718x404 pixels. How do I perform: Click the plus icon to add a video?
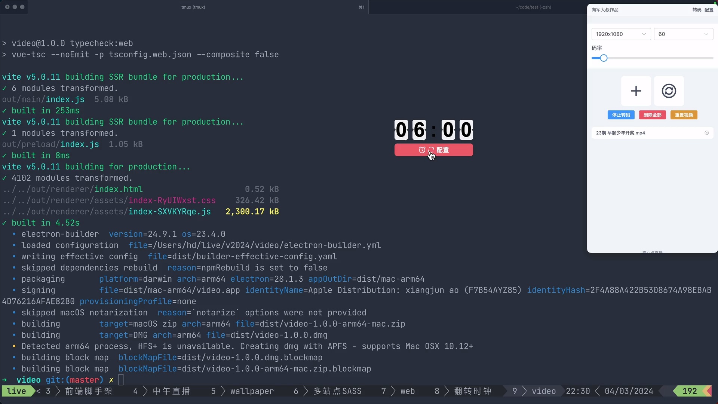pyautogui.click(x=636, y=91)
